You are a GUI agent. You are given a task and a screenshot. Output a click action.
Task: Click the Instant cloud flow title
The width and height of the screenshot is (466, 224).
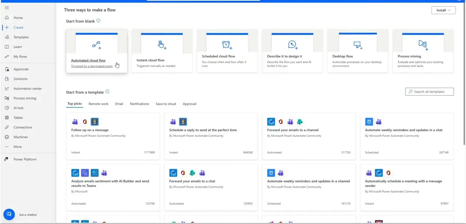[x=150, y=60]
